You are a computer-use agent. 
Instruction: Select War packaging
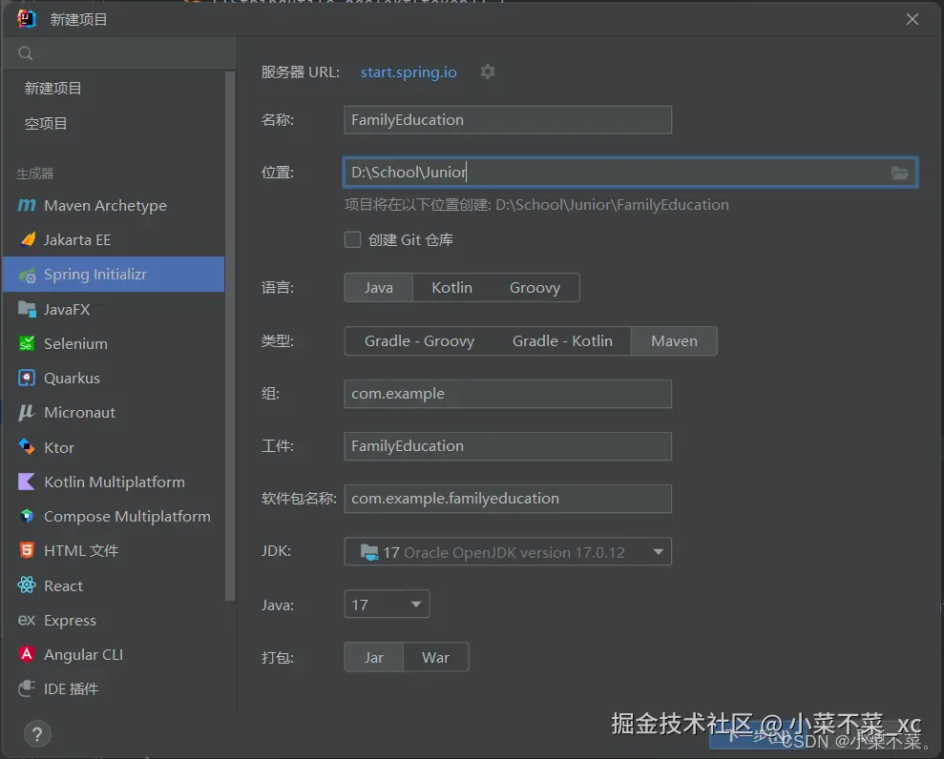pyautogui.click(x=435, y=657)
